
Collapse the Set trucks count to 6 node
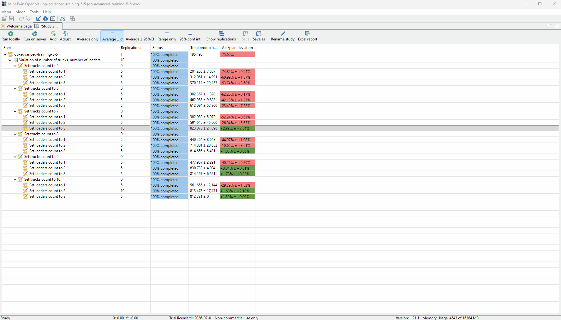[x=15, y=88]
